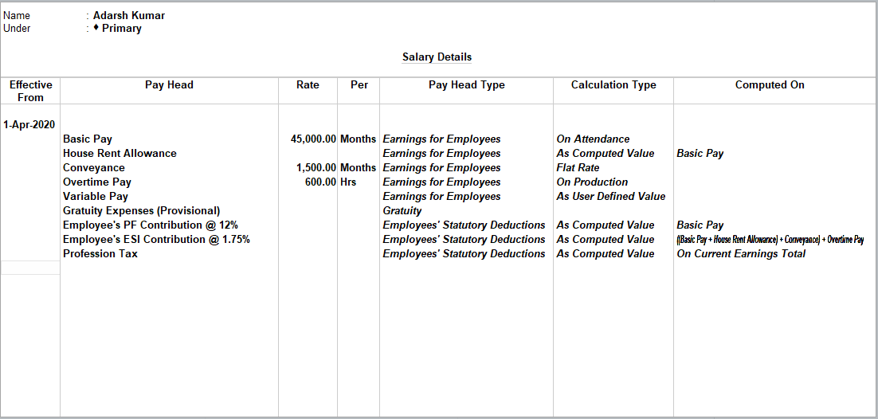878x419 pixels.
Task: Click Computed On Basic Pay for PF Contribution
Action: point(700,225)
